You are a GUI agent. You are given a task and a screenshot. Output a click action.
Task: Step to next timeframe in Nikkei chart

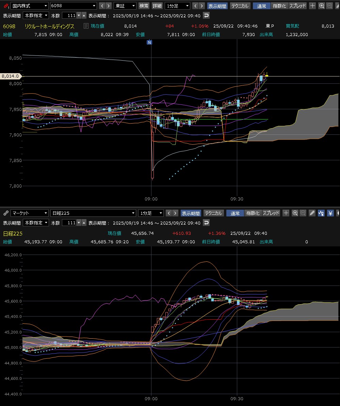click(x=175, y=213)
